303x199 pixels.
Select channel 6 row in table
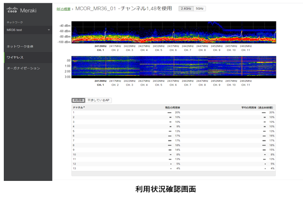[x=173, y=136]
